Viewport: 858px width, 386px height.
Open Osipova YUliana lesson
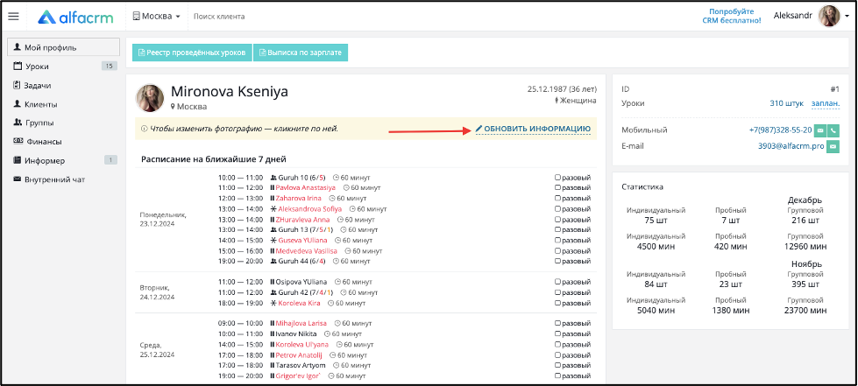pos(301,282)
